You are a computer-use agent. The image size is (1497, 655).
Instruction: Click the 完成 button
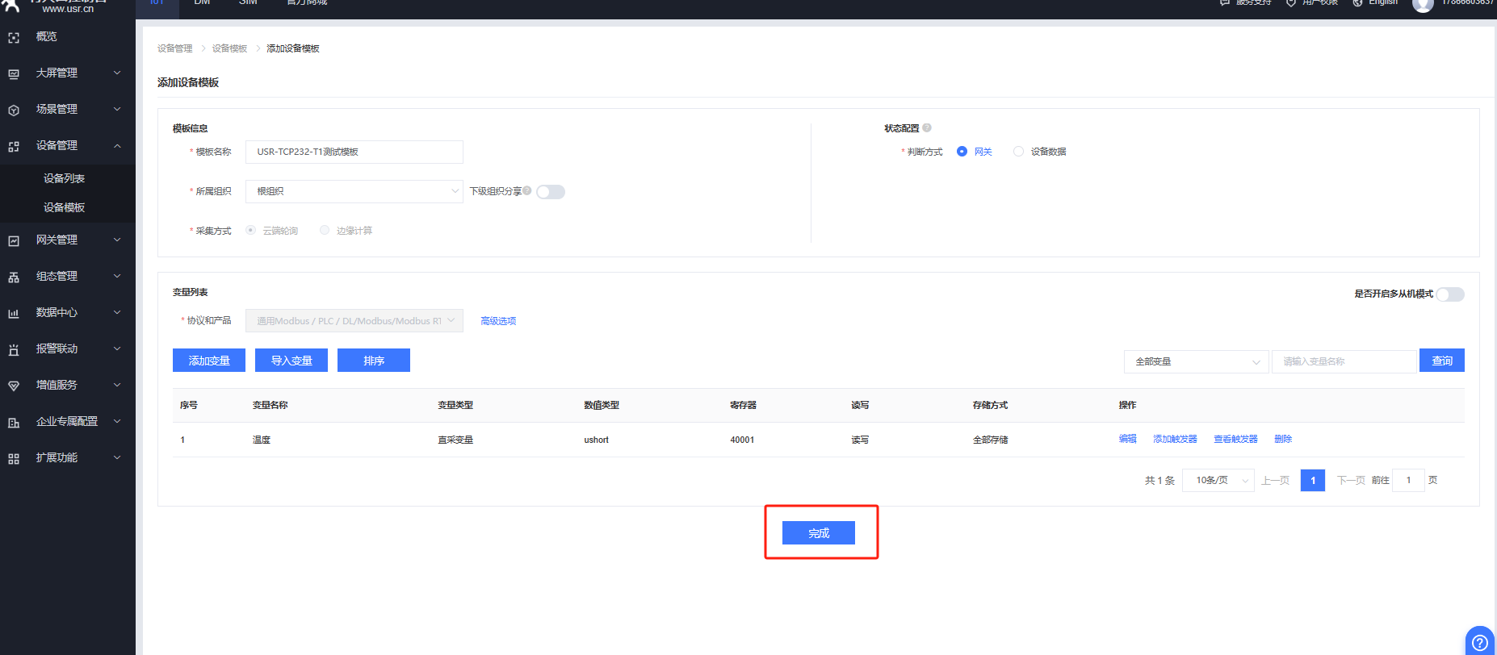click(x=818, y=533)
